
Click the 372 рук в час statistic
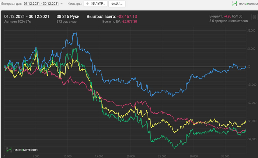67,22
